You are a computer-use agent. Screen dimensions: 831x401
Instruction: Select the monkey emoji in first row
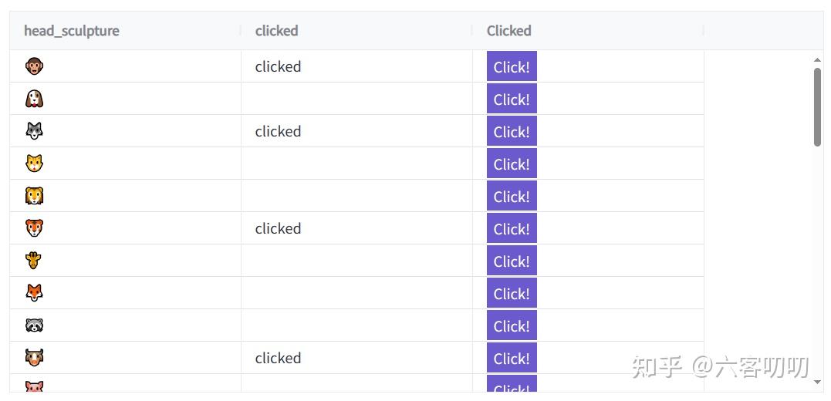(x=34, y=66)
